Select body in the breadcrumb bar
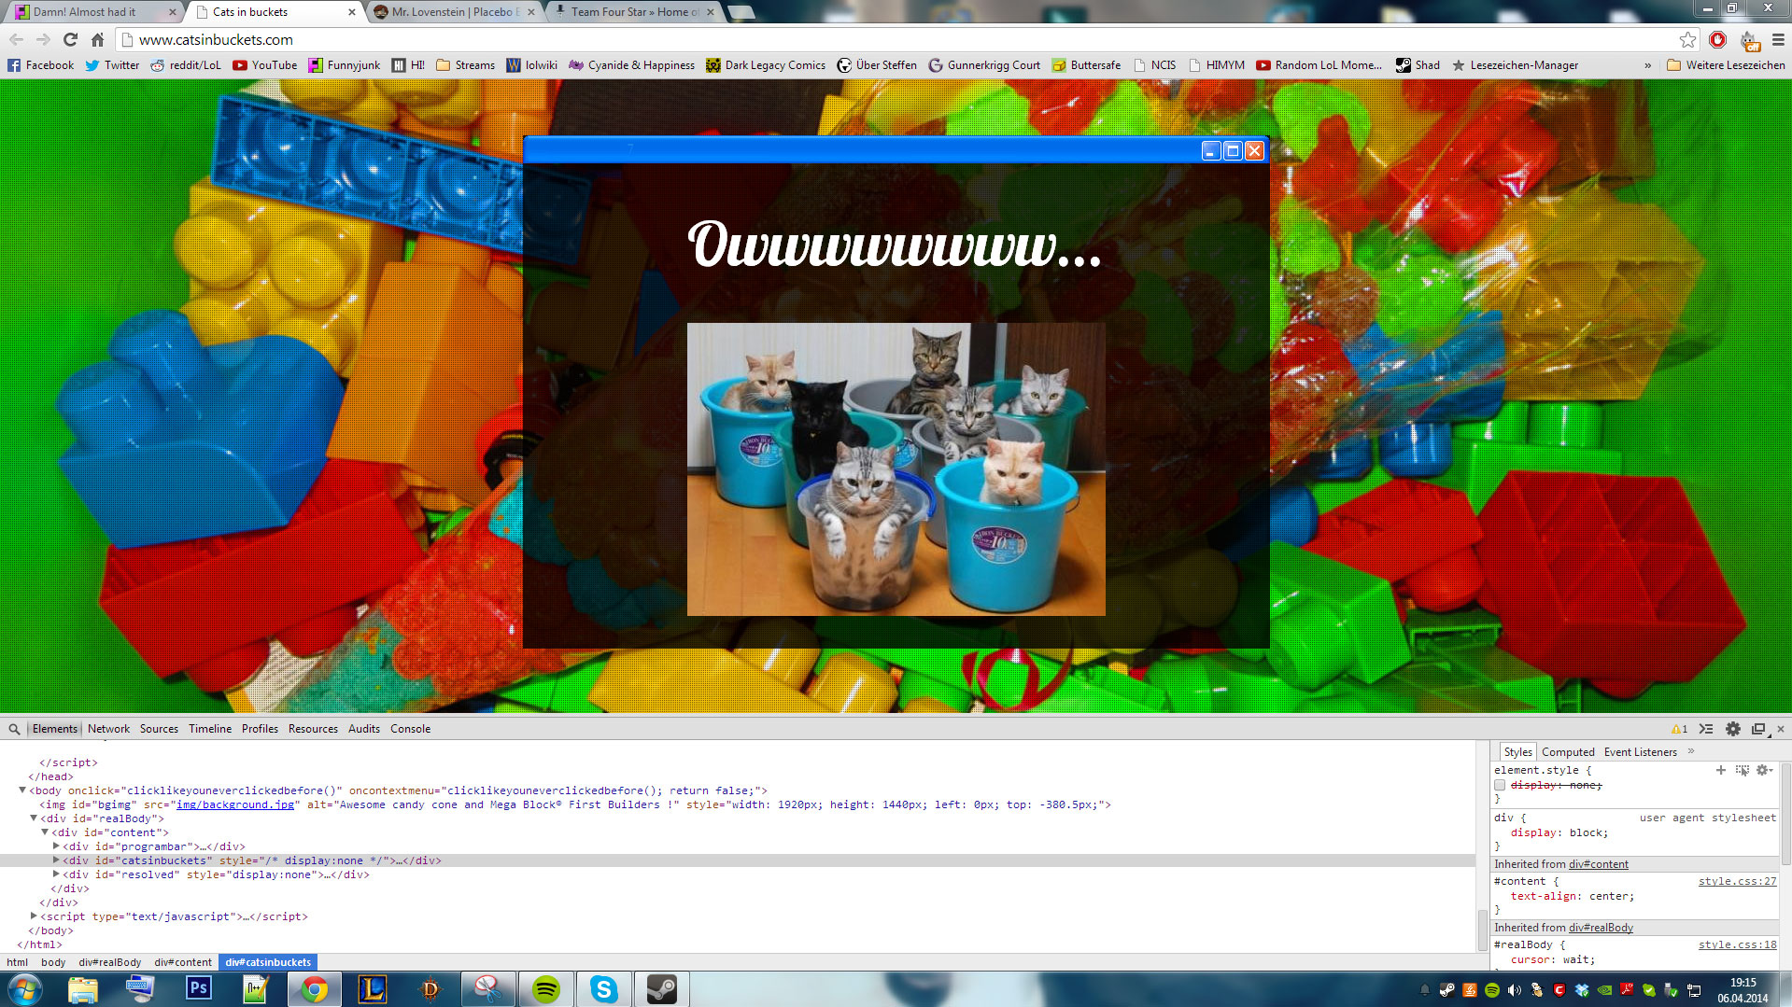 tap(53, 962)
